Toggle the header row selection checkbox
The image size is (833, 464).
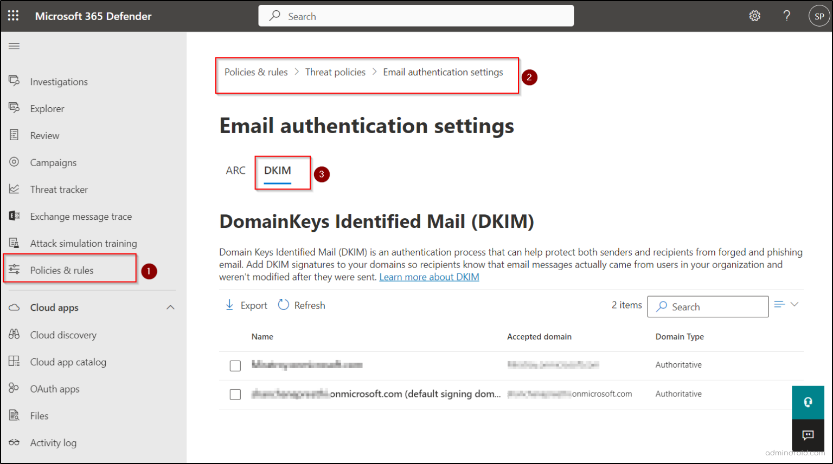(235, 336)
